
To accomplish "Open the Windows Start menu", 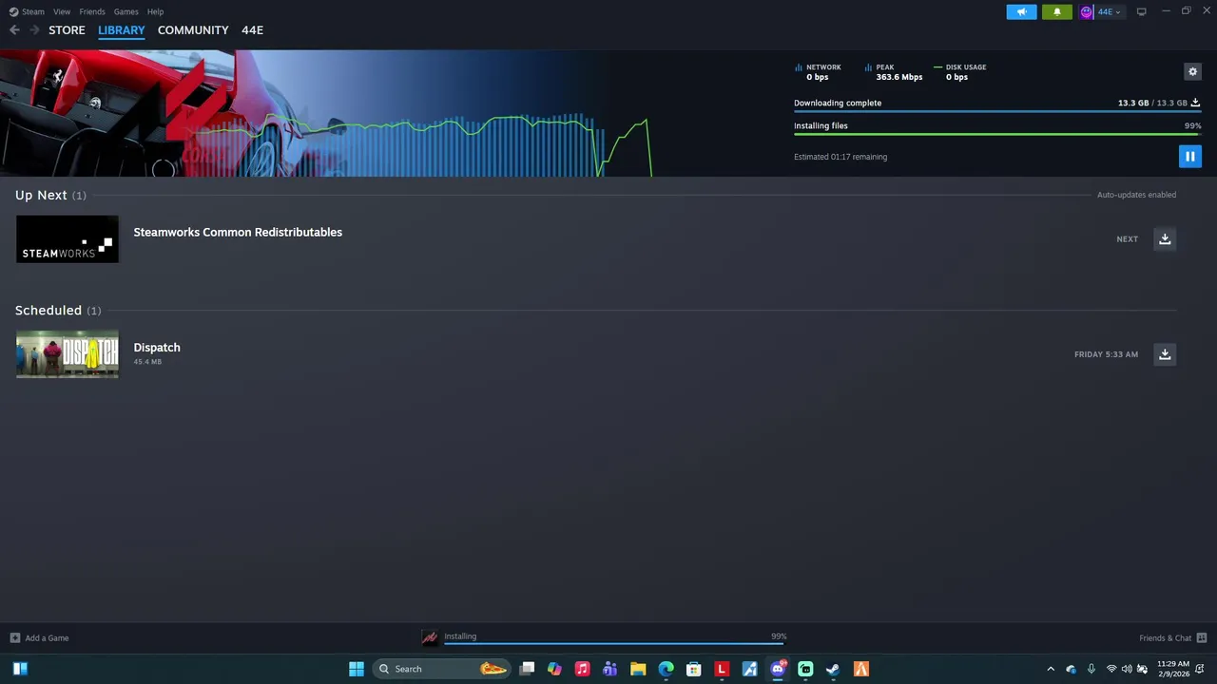I will (357, 669).
